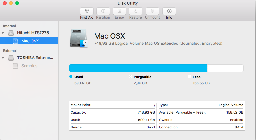Click the 590,41 GB value under the Used legend

(x=83, y=83)
